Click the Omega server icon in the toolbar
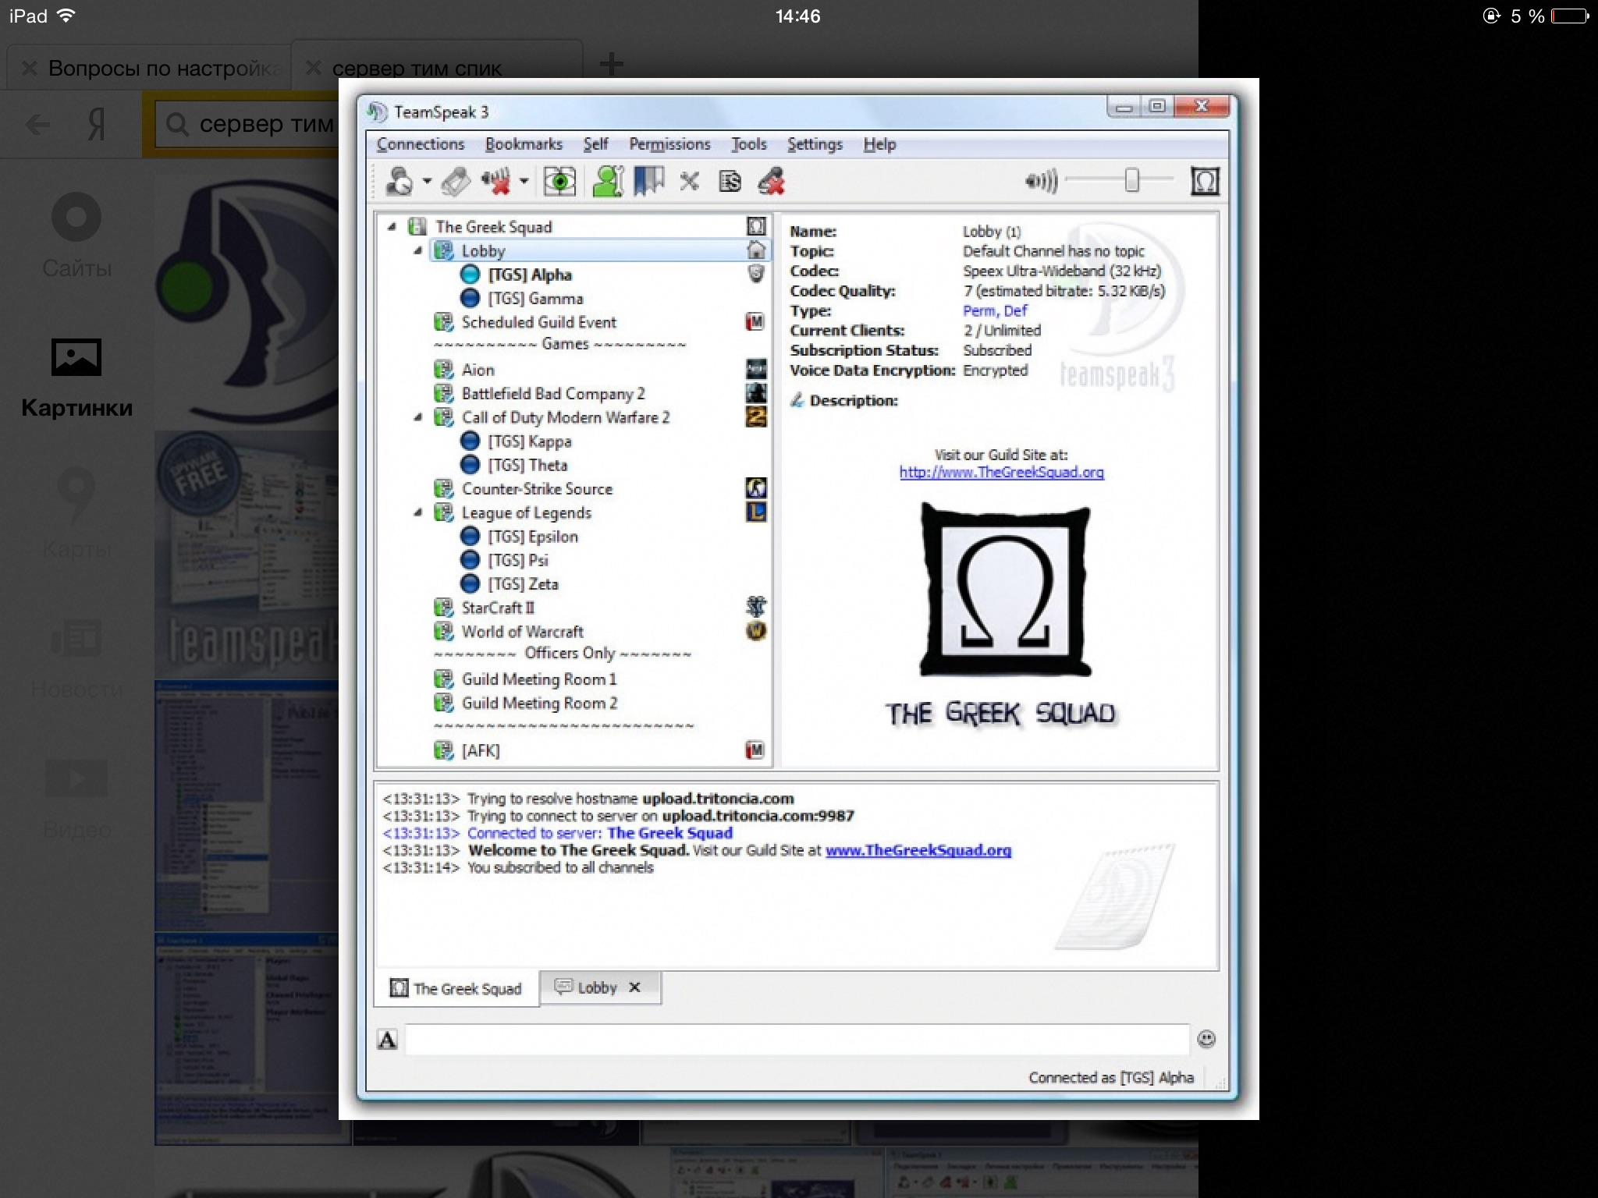1598x1198 pixels. (1205, 182)
